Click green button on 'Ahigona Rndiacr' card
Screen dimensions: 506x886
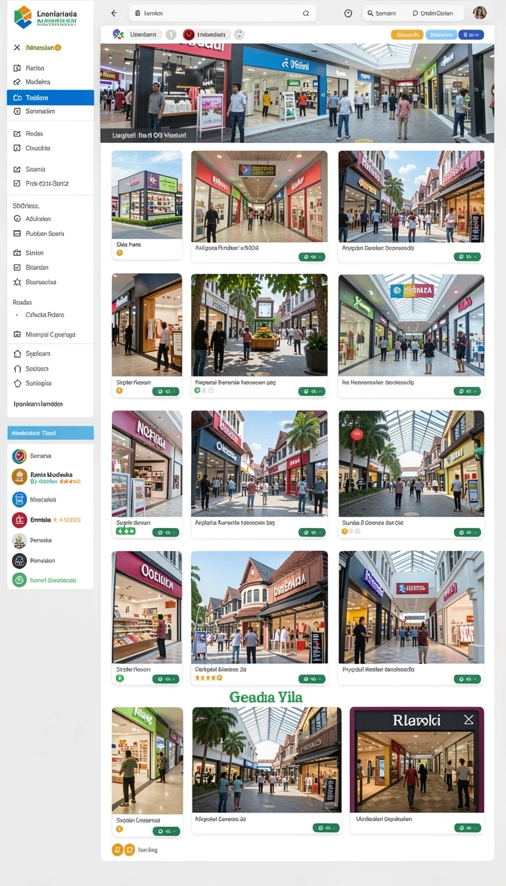[x=312, y=257]
